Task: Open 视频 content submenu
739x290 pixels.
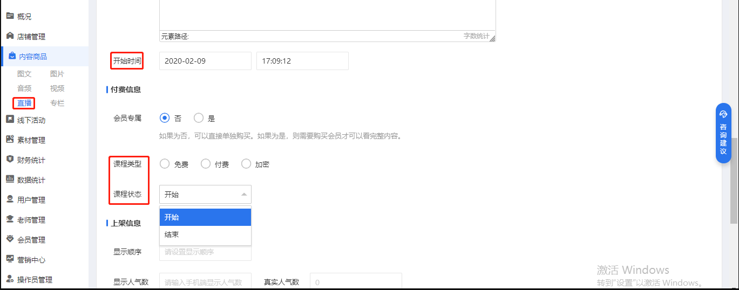Action: (57, 88)
